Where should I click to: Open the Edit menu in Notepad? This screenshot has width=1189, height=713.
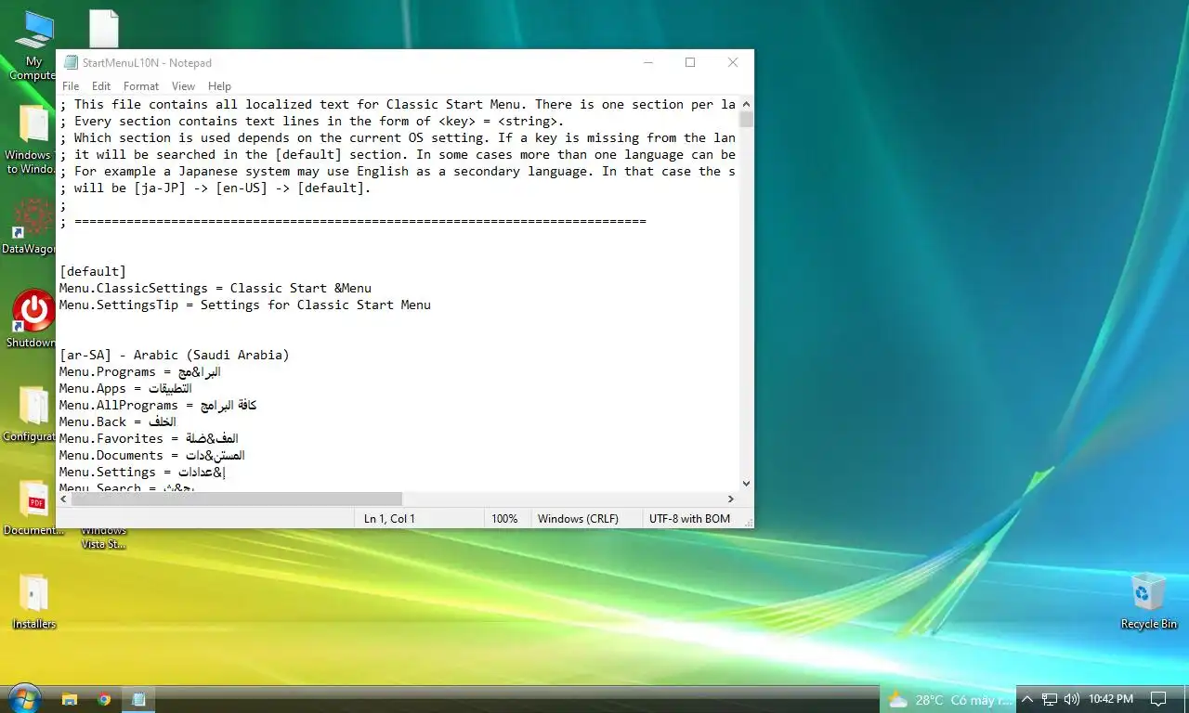[x=101, y=86]
